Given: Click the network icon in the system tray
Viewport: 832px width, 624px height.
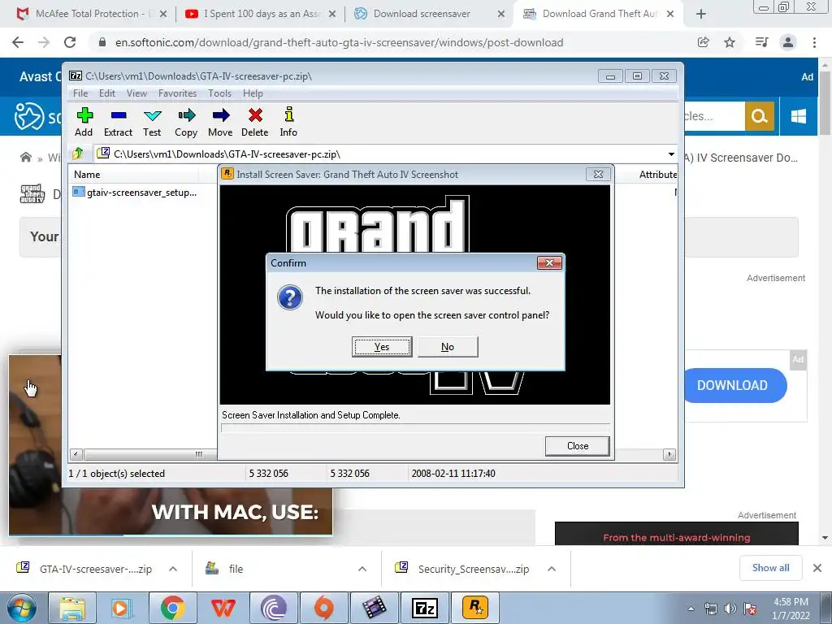Looking at the screenshot, I should [710, 609].
